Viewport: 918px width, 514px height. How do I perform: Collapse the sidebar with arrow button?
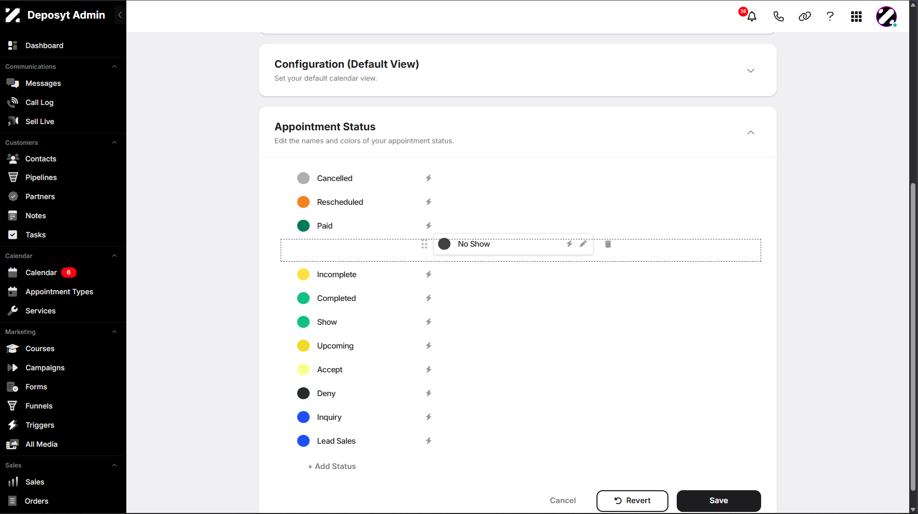120,15
